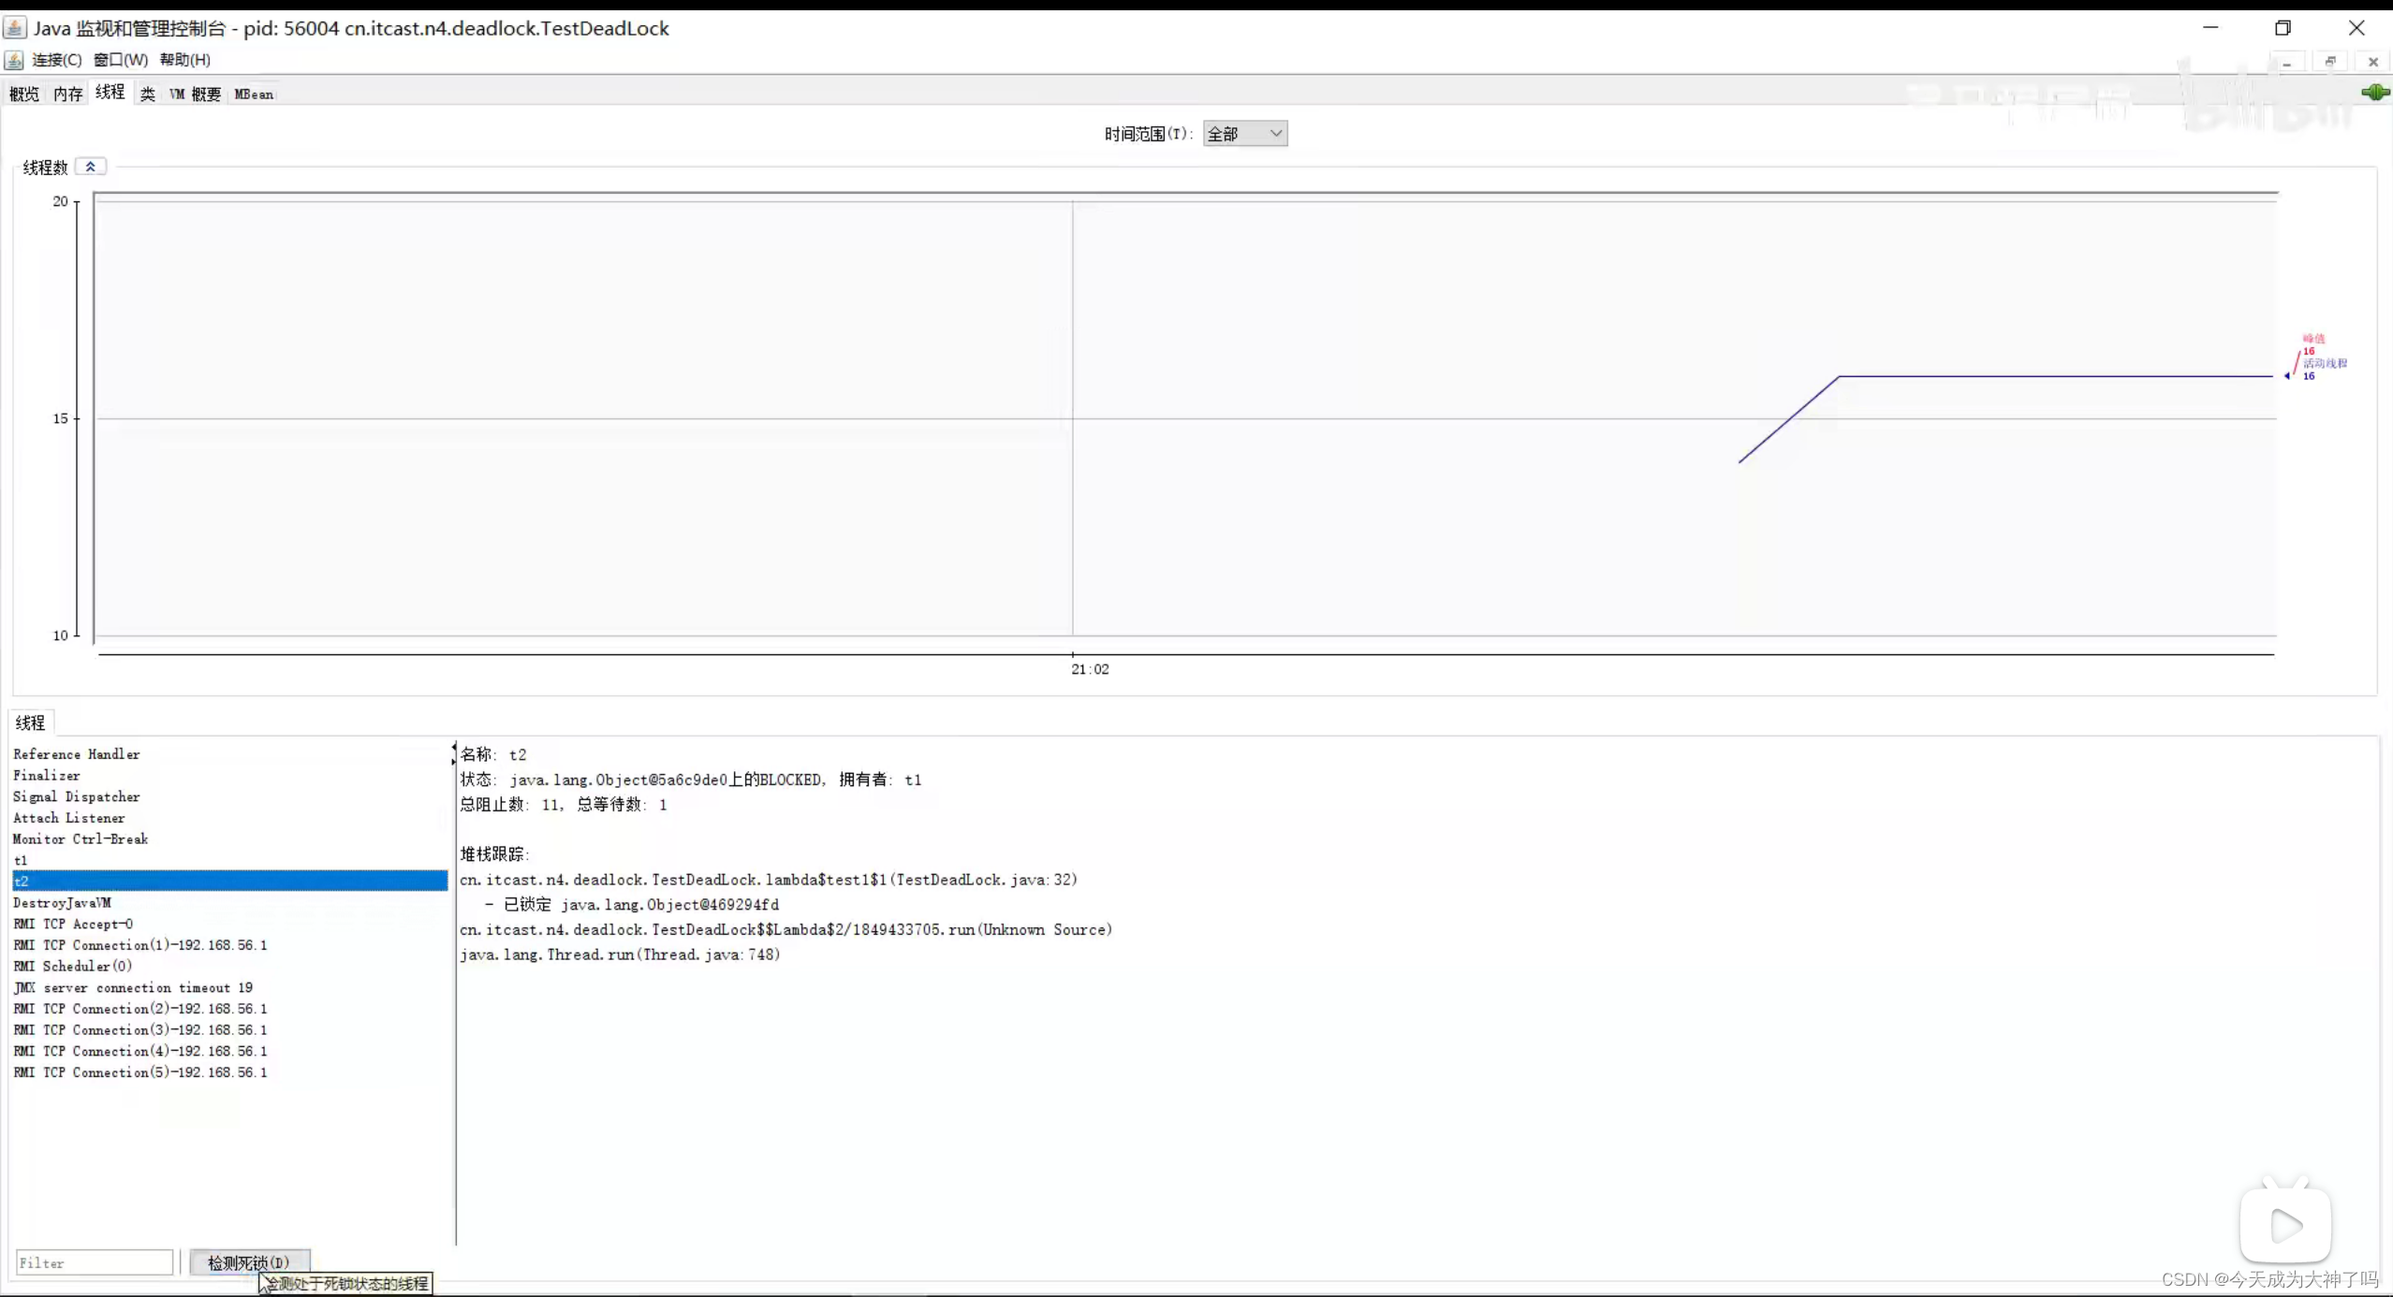Open the 帮助 menu
This screenshot has width=2393, height=1297.
(x=184, y=60)
